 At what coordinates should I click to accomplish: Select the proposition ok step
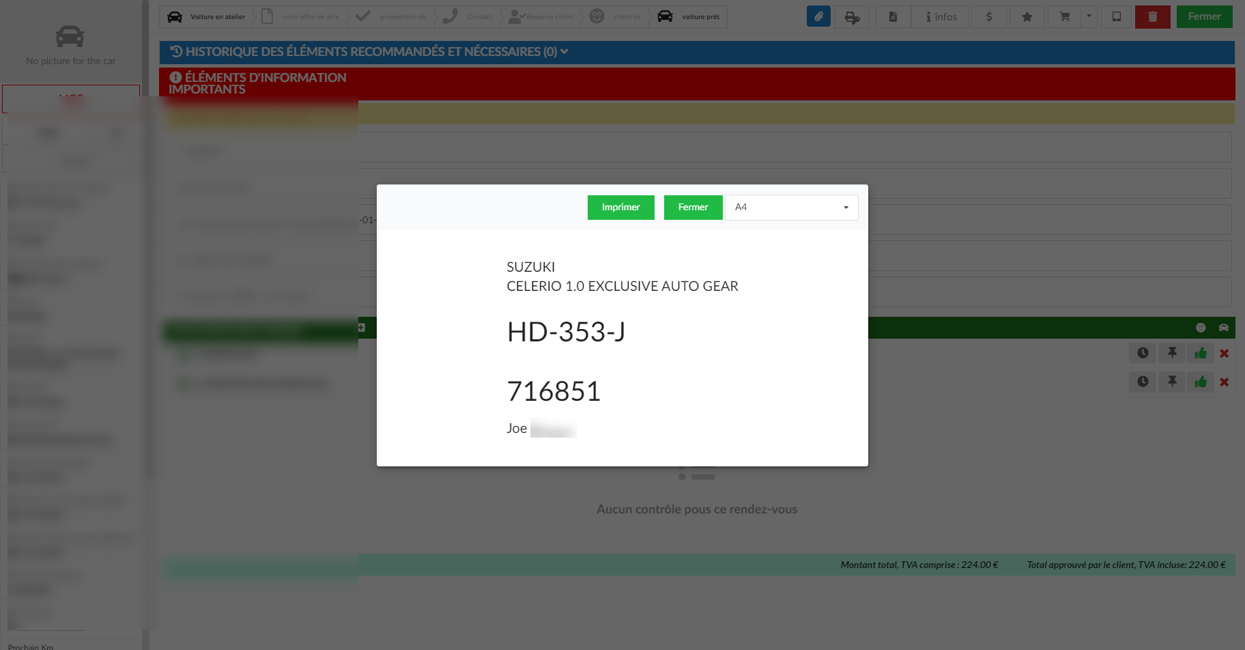point(392,17)
